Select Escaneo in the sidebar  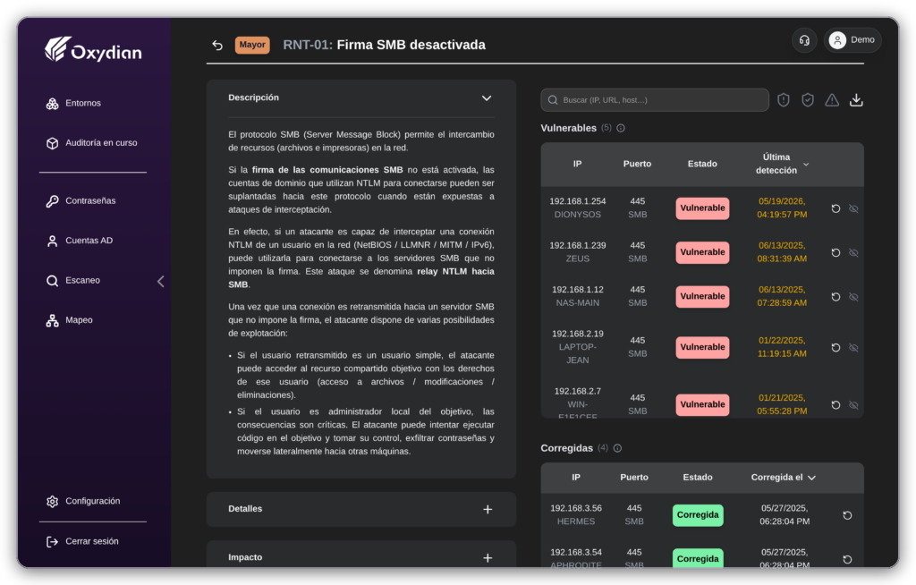click(x=73, y=281)
